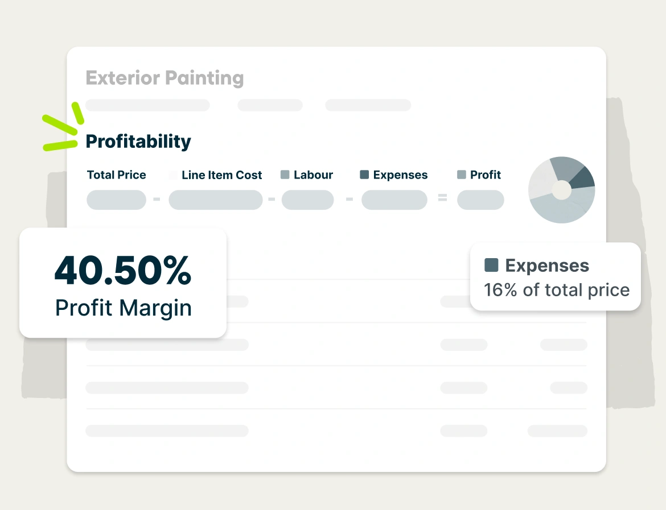The image size is (666, 510).
Task: Click the 40.50% Profit Margin card
Action: pos(123,283)
